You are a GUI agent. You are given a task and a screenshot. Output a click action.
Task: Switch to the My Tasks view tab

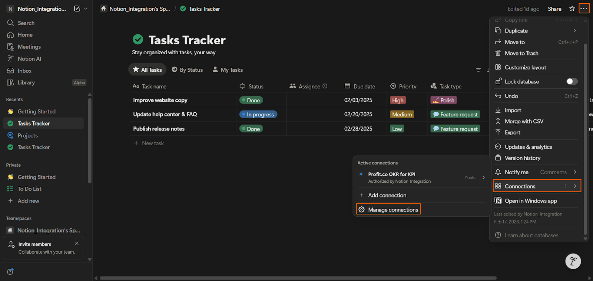tap(228, 70)
